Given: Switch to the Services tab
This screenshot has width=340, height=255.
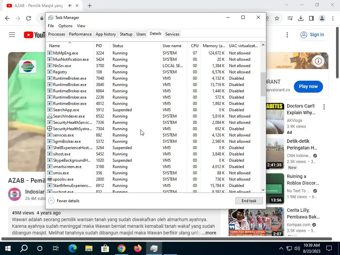Looking at the screenshot, I should coord(172,34).
